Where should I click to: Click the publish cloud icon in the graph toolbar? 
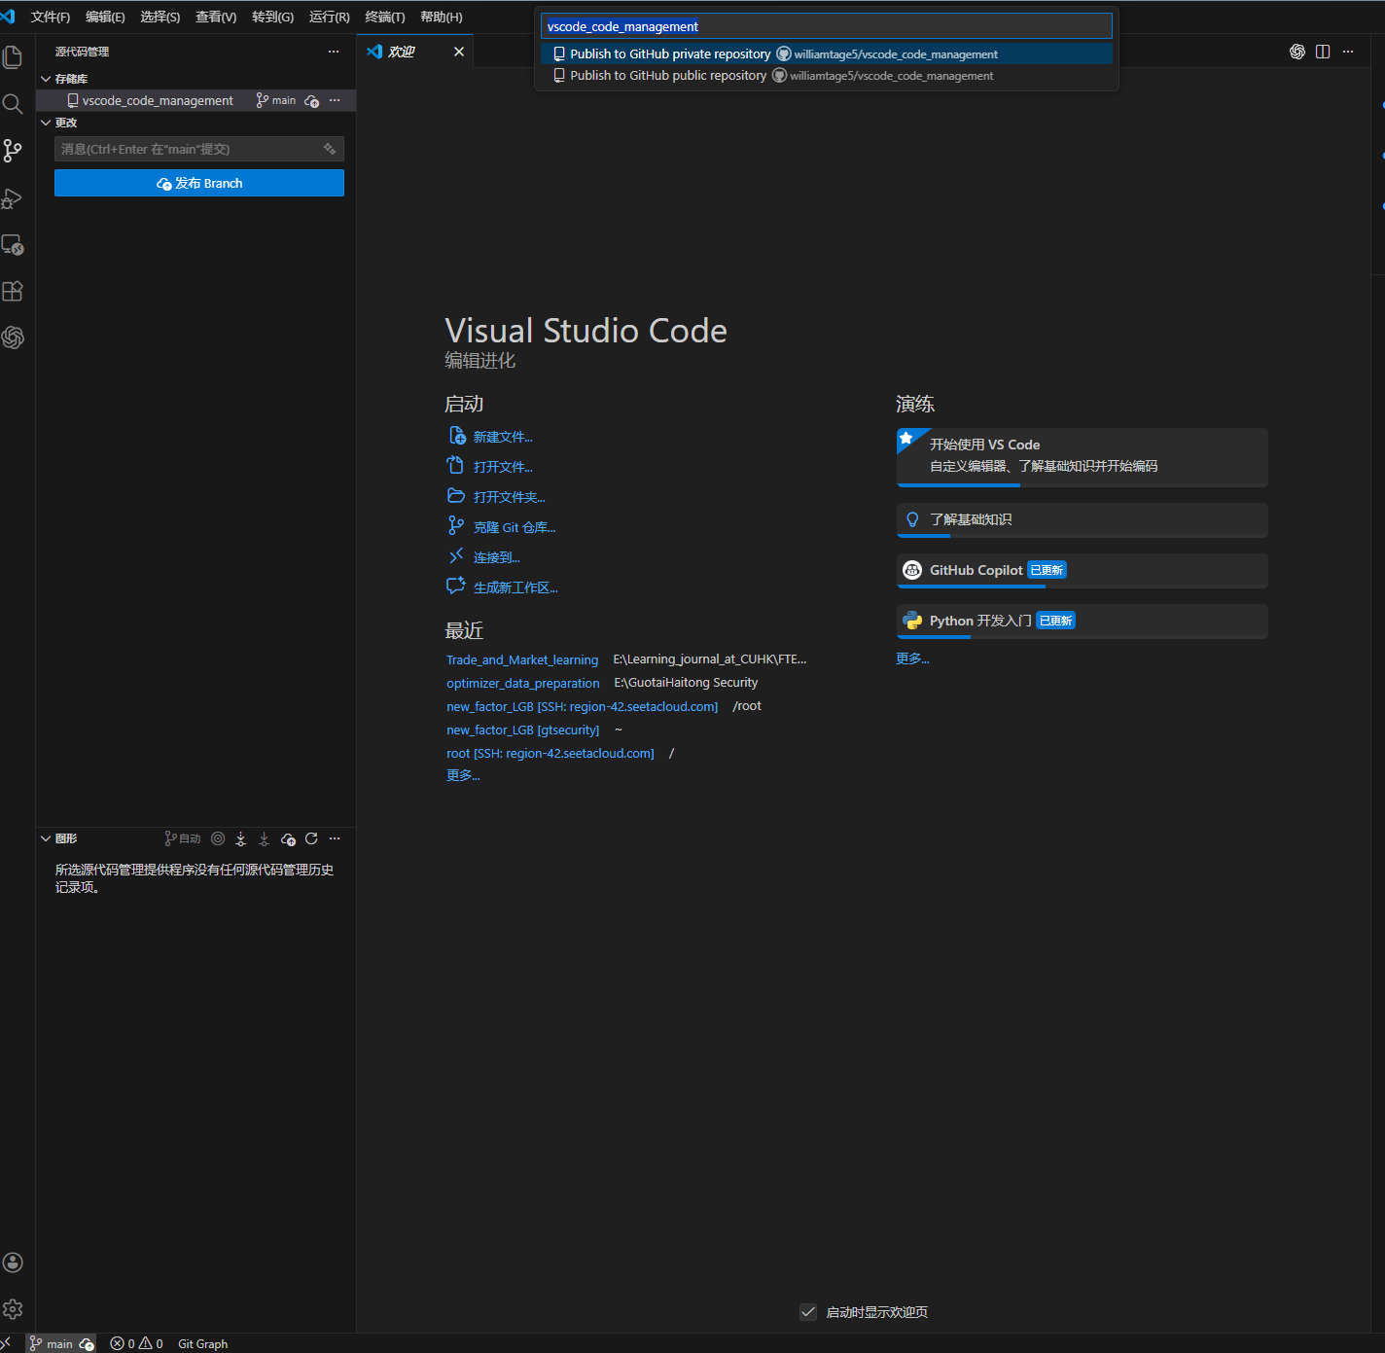[288, 838]
